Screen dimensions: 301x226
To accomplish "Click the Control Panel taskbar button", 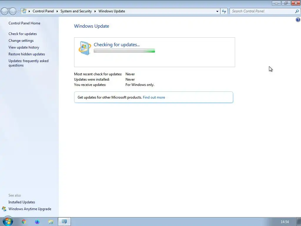I will 64,222.
